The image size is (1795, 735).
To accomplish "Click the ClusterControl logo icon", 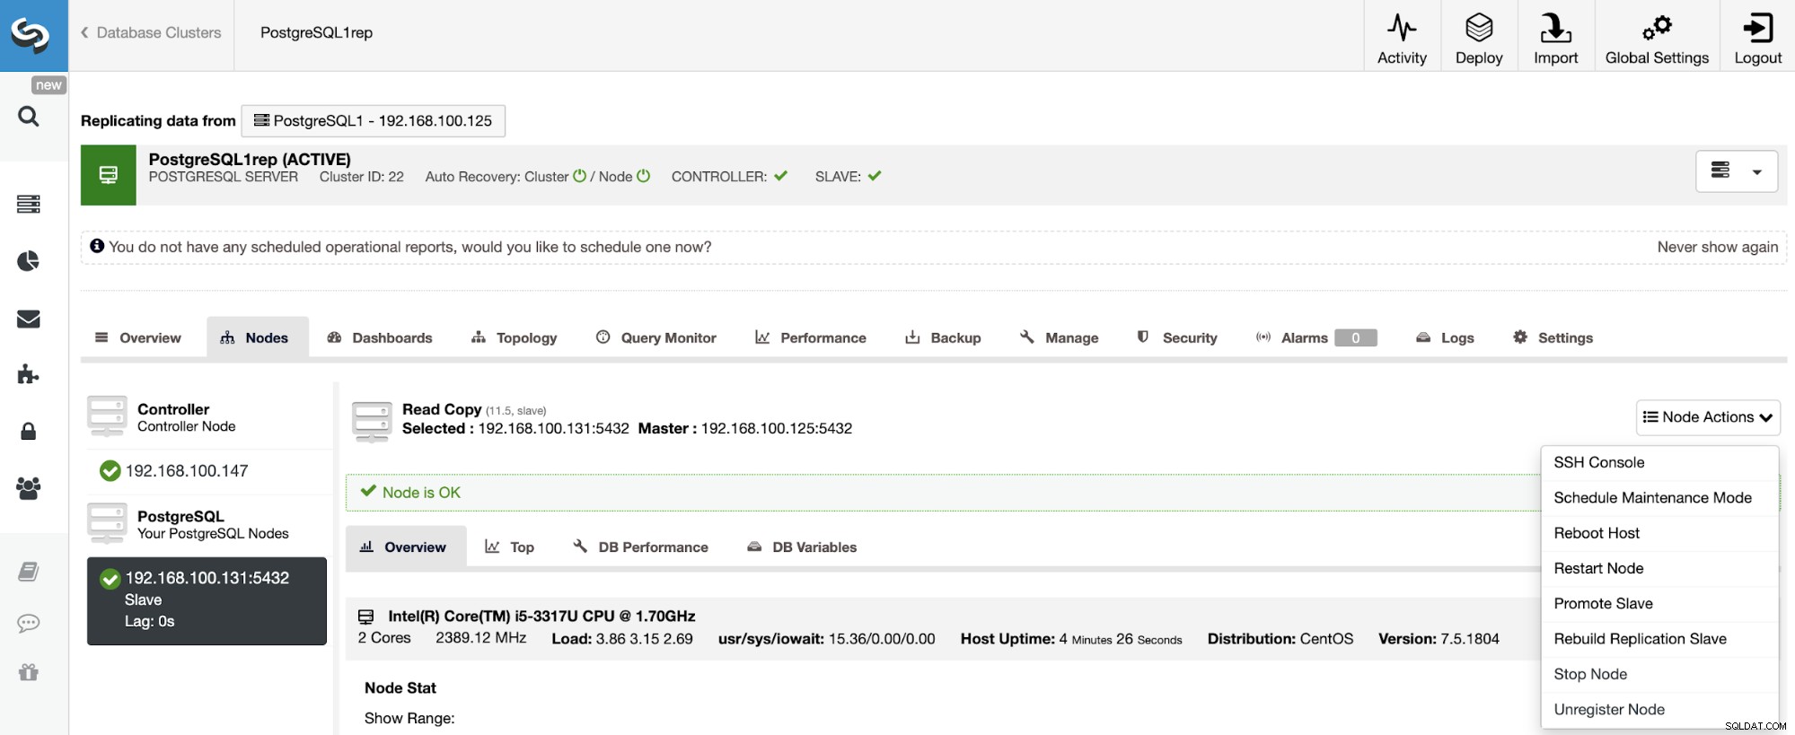I will [30, 35].
